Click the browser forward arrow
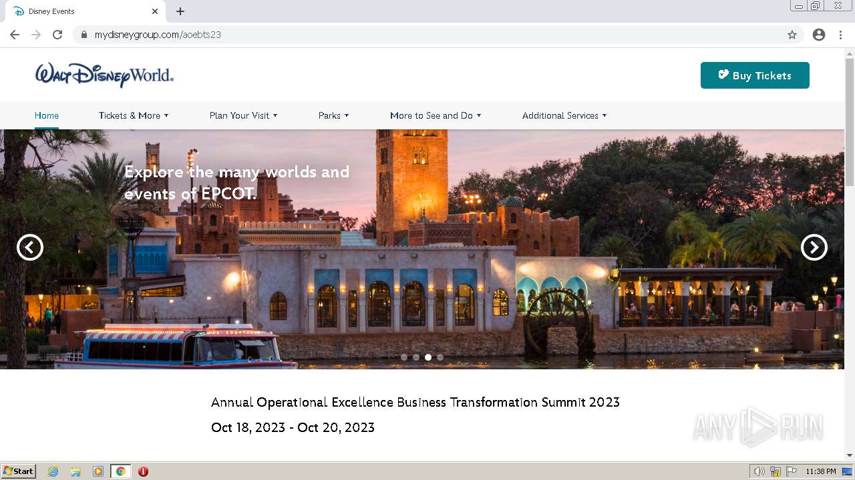This screenshot has height=480, width=855. click(x=36, y=35)
